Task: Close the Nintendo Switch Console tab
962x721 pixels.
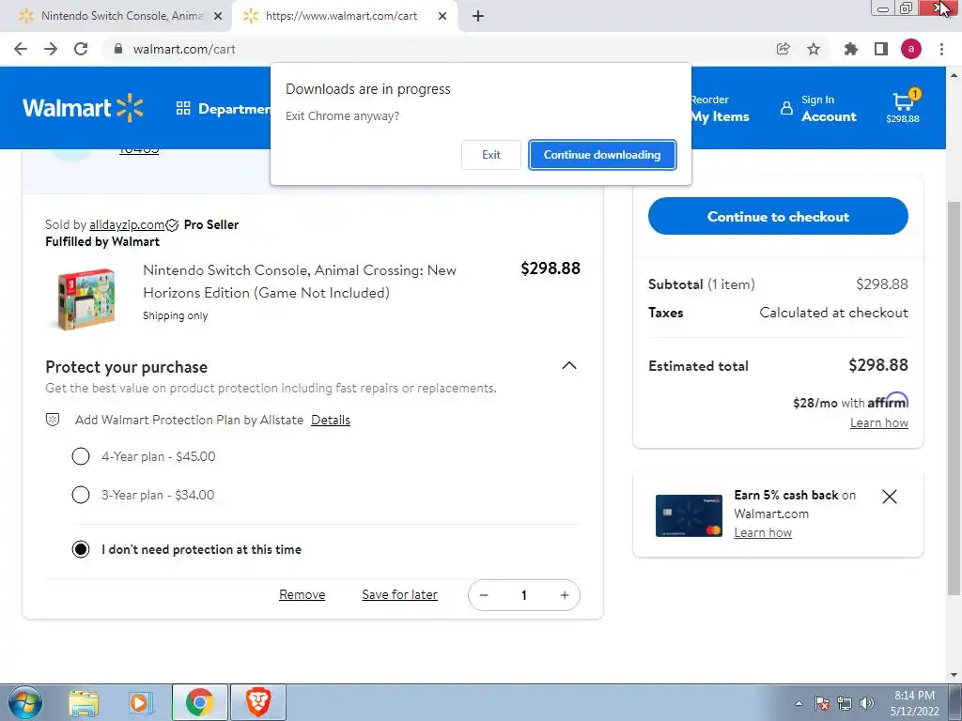Action: (x=218, y=17)
